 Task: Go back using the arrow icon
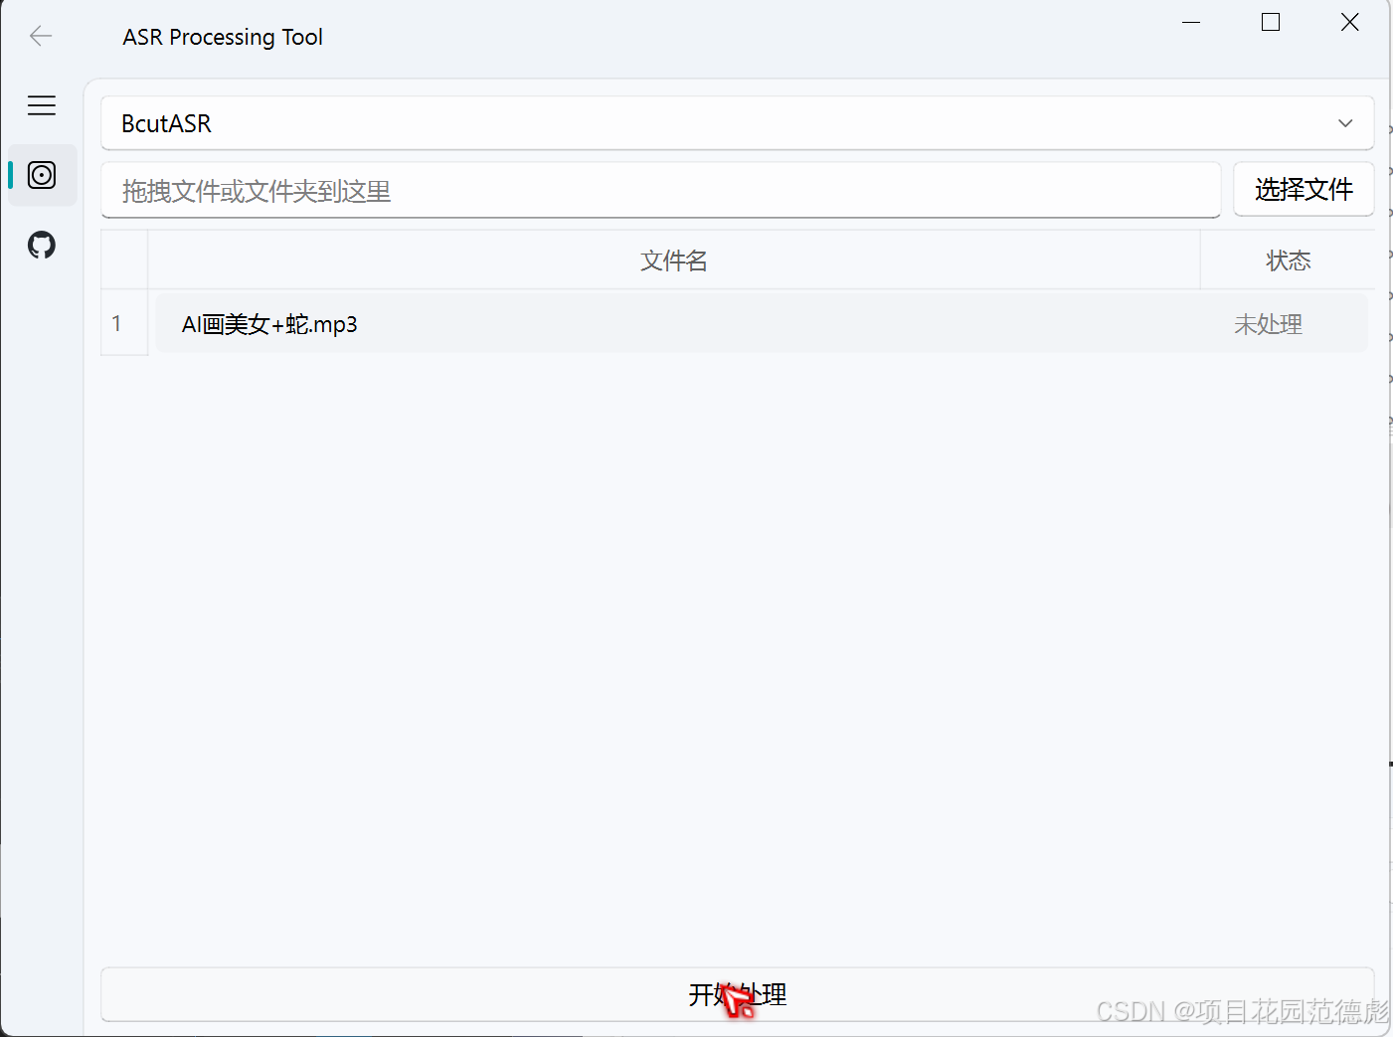coord(41,37)
